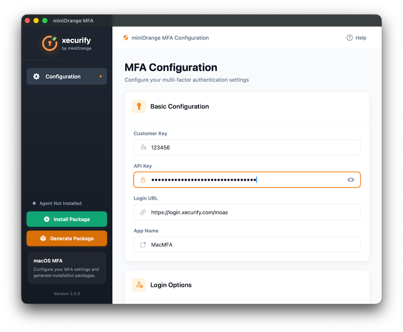The image size is (403, 332).
Task: Click the "Configure your multi-factor authentication settings" subtitle
Action: pos(187,80)
